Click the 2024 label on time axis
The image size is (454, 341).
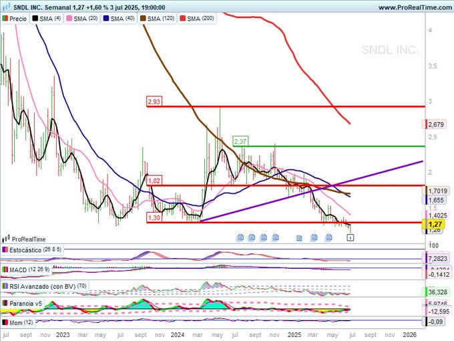tap(177, 335)
